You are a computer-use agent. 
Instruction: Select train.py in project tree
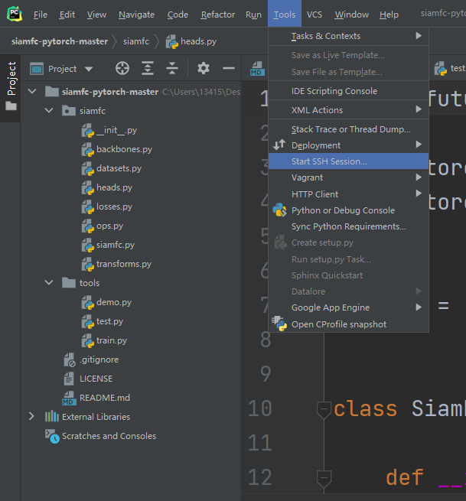112,340
